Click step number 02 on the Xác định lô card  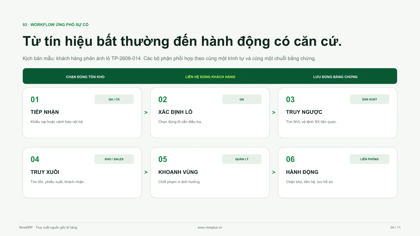point(163,100)
